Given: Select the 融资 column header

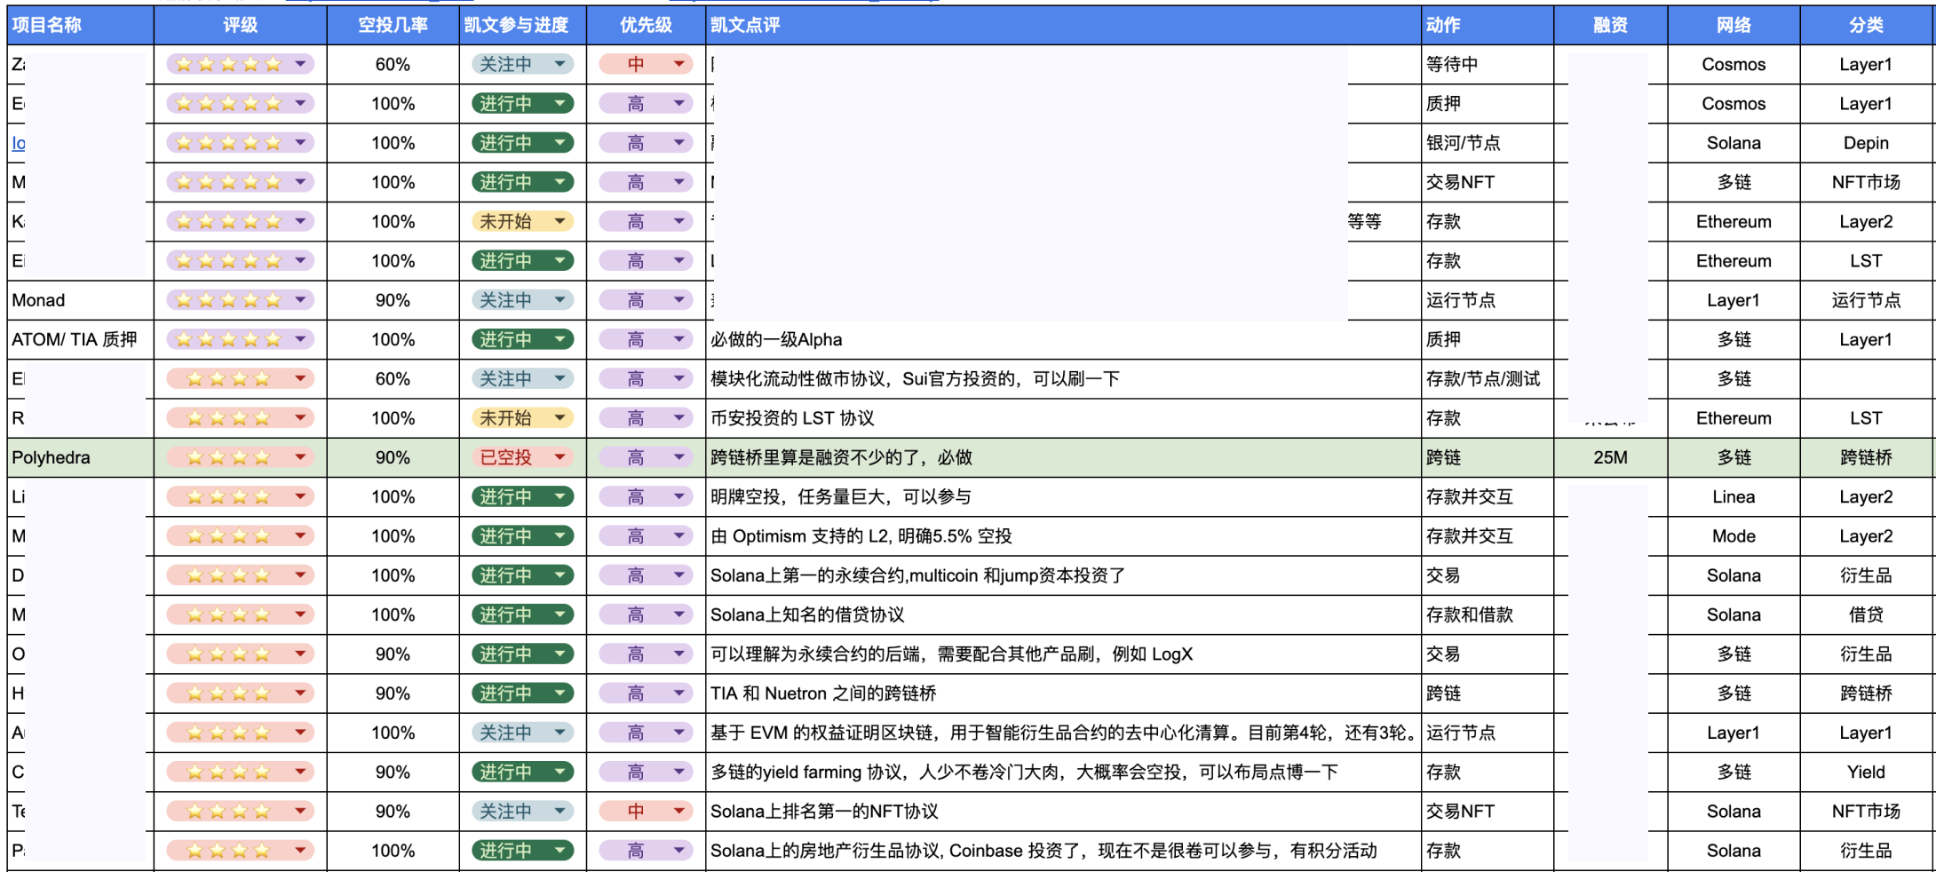Looking at the screenshot, I should [x=1611, y=25].
